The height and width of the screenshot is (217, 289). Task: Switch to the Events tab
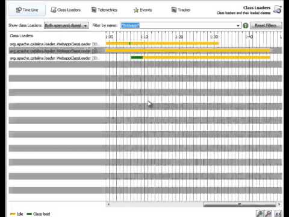143,10
